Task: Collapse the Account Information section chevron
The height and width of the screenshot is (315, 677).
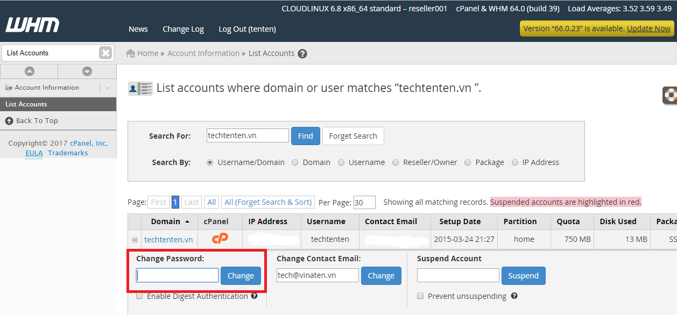Action: tap(108, 88)
